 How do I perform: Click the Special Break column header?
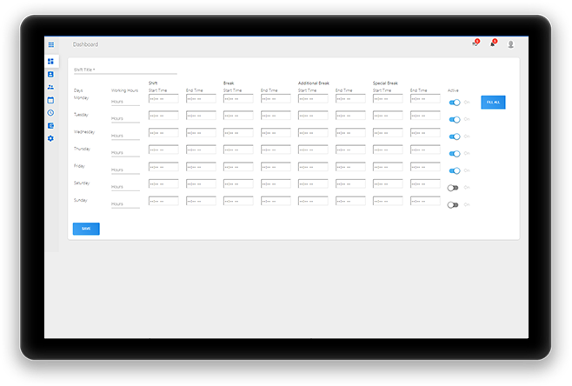[x=385, y=83]
